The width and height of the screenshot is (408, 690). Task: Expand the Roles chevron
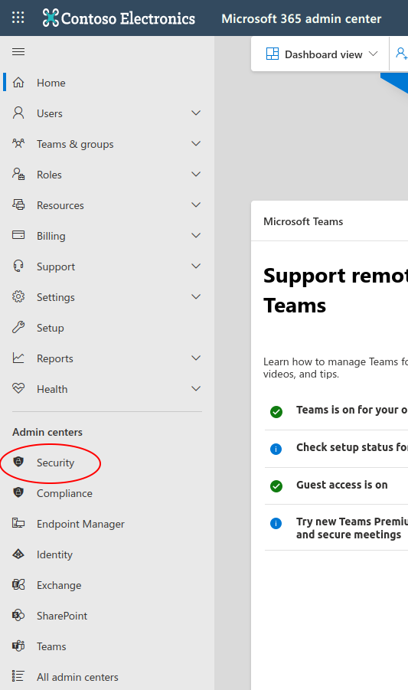coord(196,175)
